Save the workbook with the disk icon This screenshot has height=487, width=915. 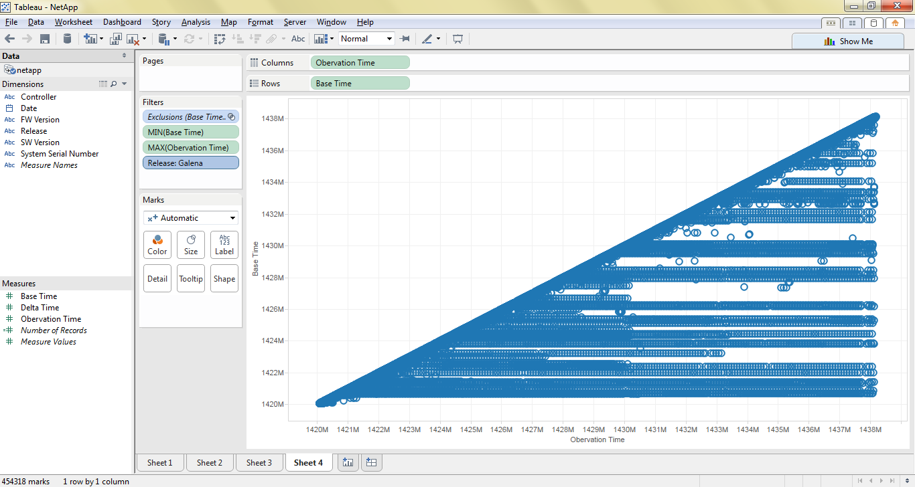pos(45,39)
